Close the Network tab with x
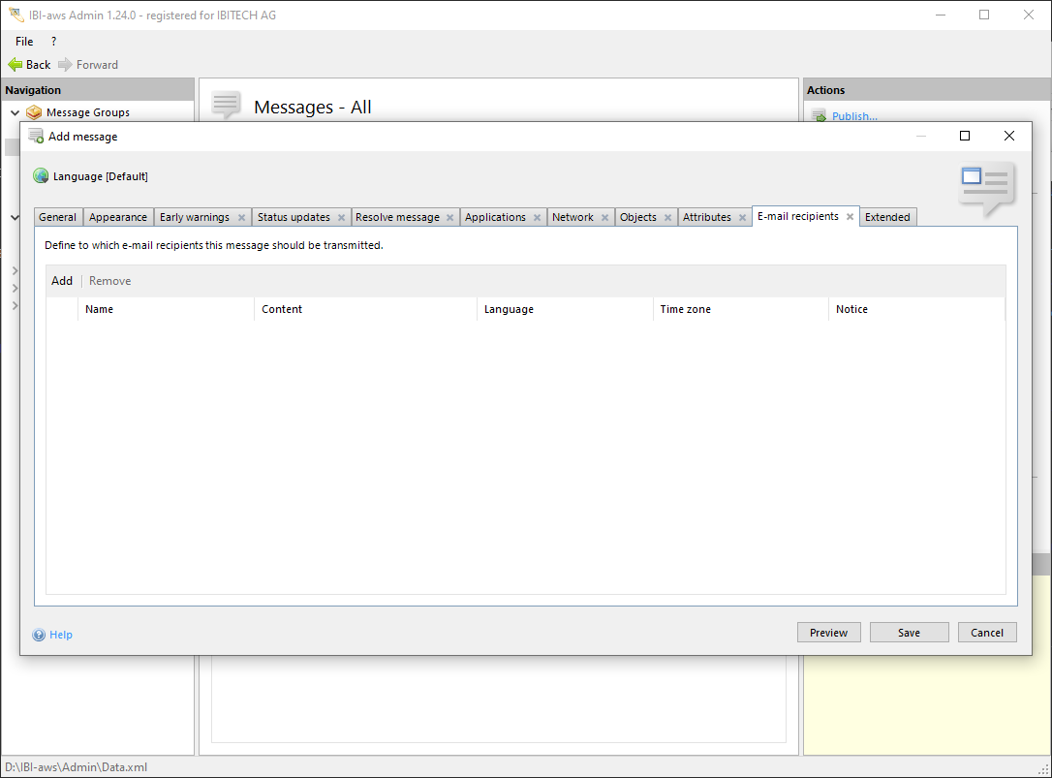This screenshot has height=778, width=1052. (x=604, y=218)
